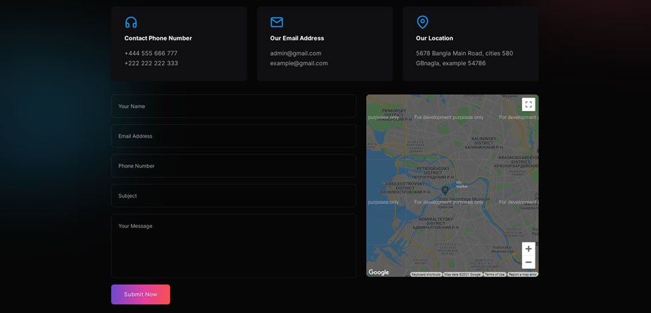
Task: Click the address line 5678 Bangla Main Road
Action: 464,53
